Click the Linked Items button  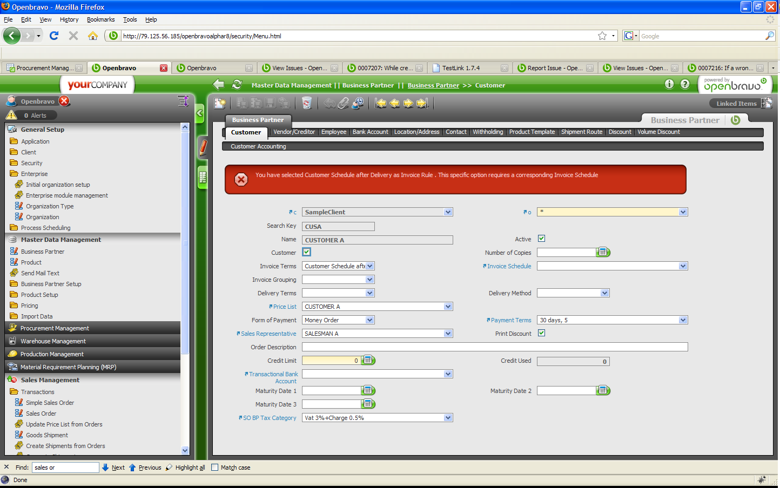point(736,104)
